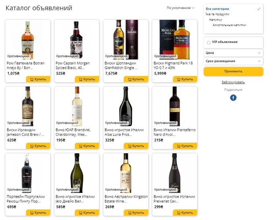Expand the Цена filter dropdown
Image resolution: width=278 pixels, height=220 pixels.
[x=233, y=53]
